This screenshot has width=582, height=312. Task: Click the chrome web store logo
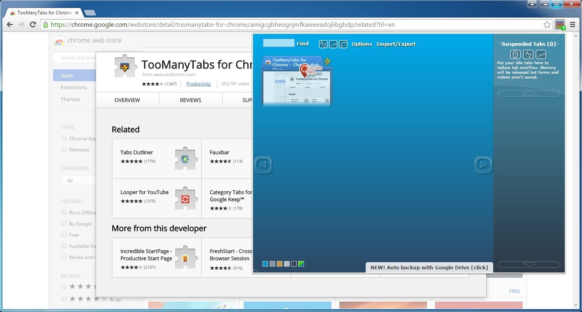pos(59,41)
